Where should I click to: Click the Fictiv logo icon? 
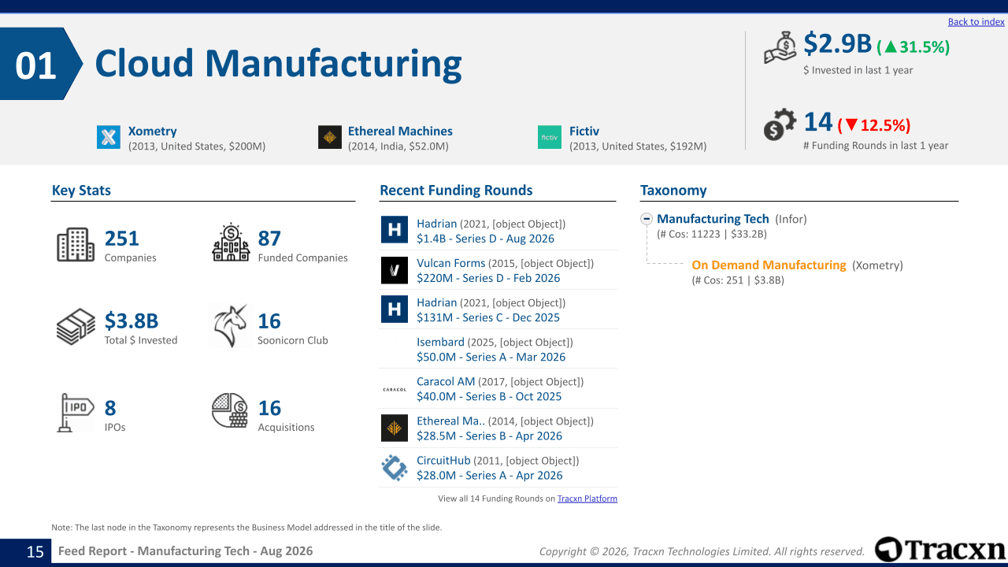click(x=550, y=137)
